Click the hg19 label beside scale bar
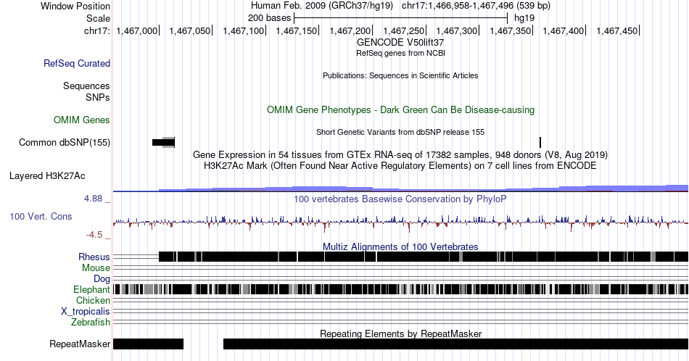Viewport: 689px width, 361px height. (x=524, y=18)
